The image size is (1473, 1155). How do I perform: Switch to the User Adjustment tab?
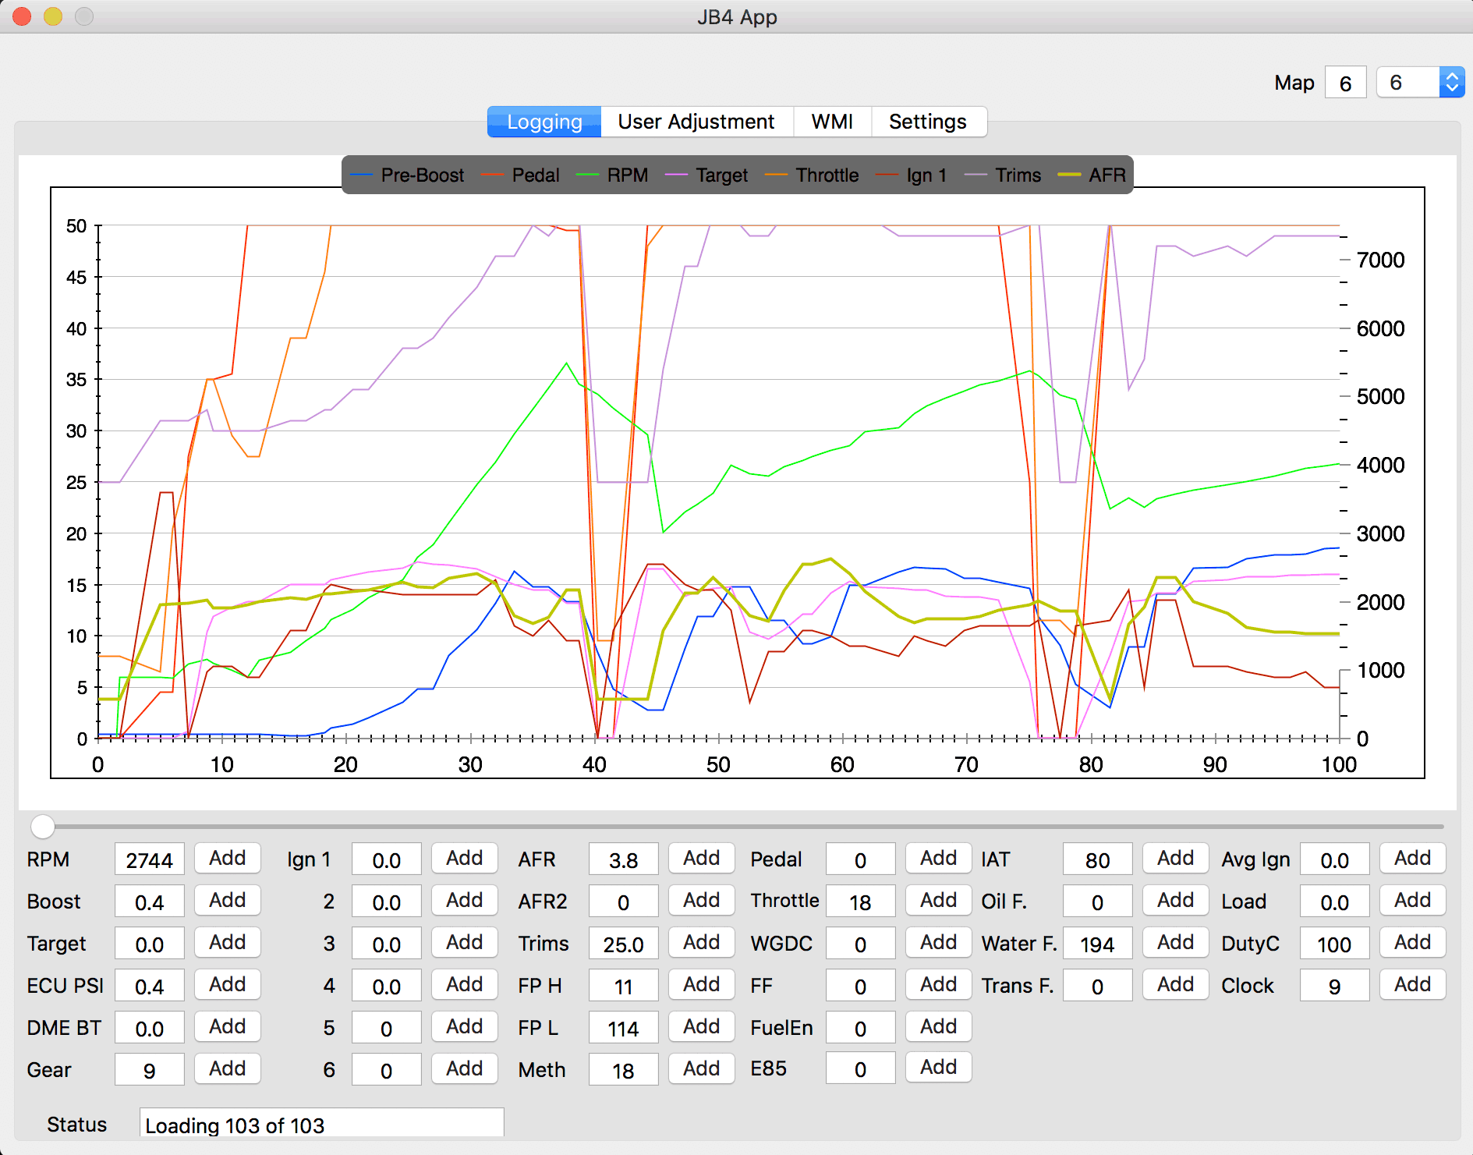[x=696, y=122]
